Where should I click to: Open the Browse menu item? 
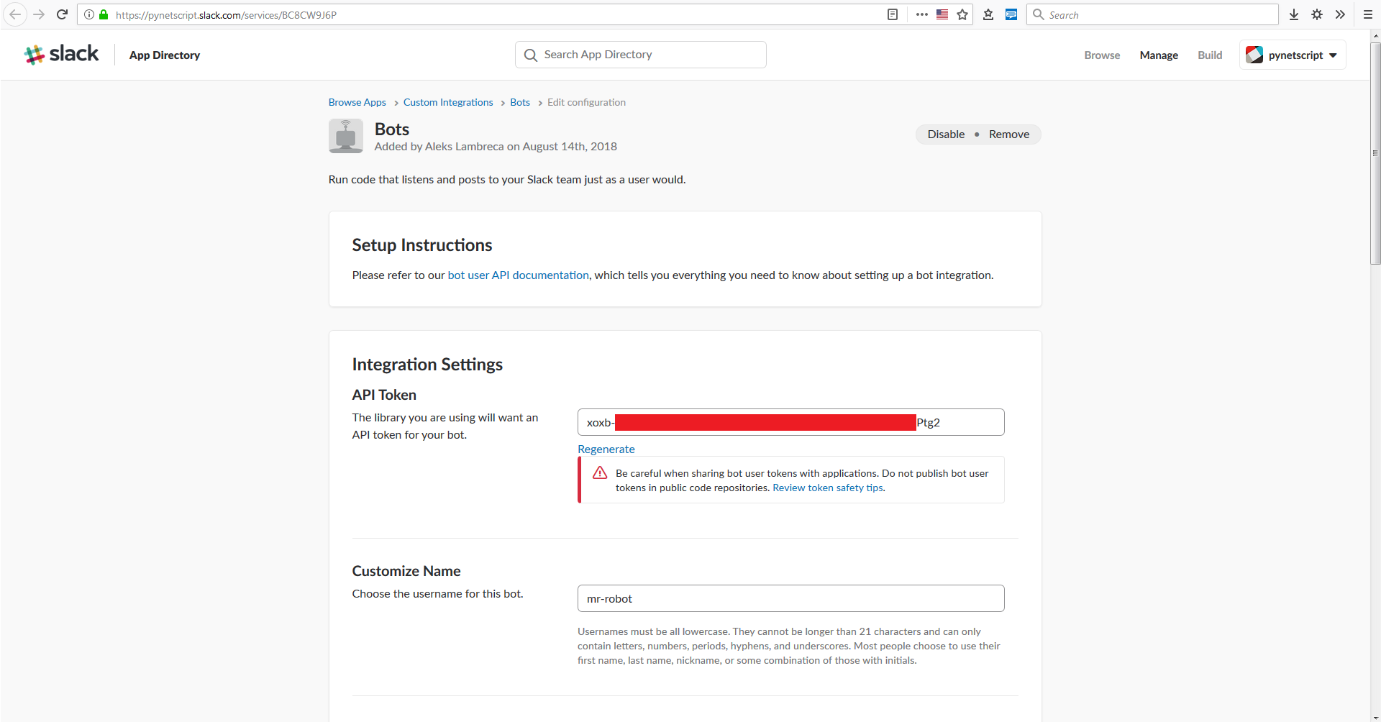tap(1102, 55)
